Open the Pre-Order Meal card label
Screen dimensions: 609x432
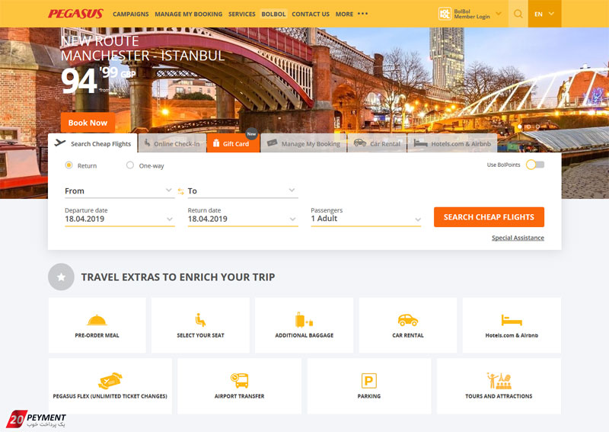pyautogui.click(x=97, y=335)
